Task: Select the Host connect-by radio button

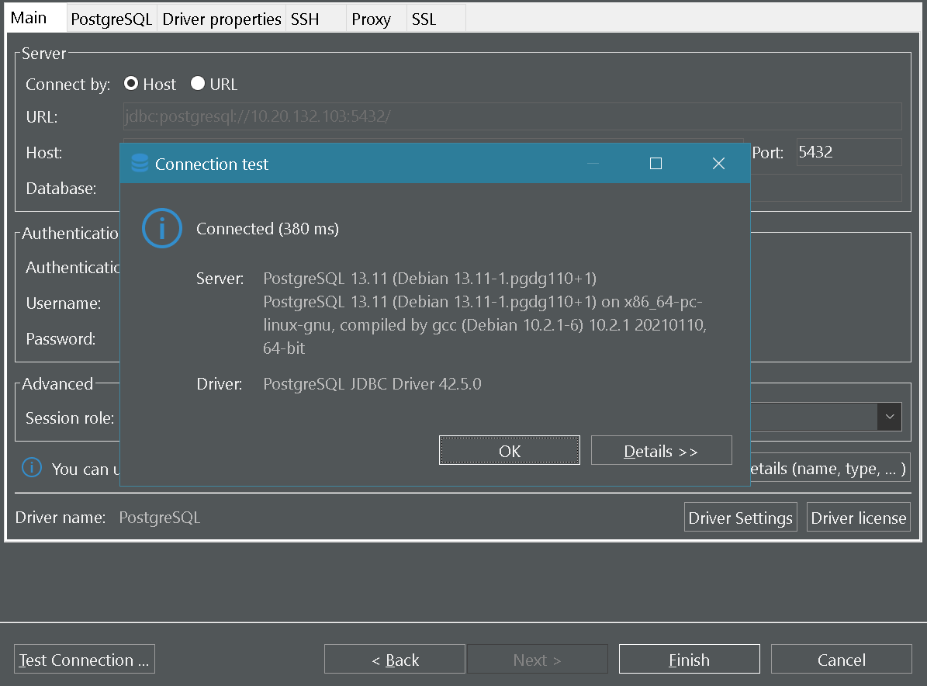Action: [x=131, y=83]
